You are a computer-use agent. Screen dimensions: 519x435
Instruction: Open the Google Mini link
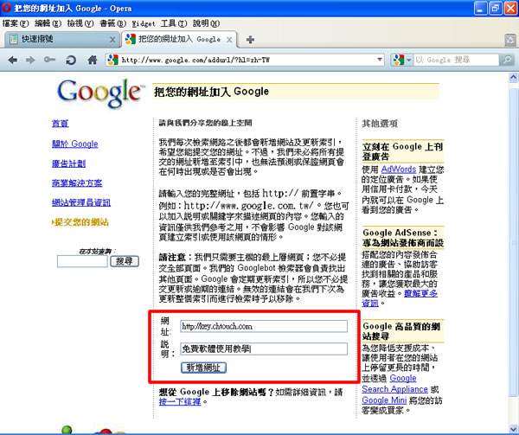[x=384, y=400]
